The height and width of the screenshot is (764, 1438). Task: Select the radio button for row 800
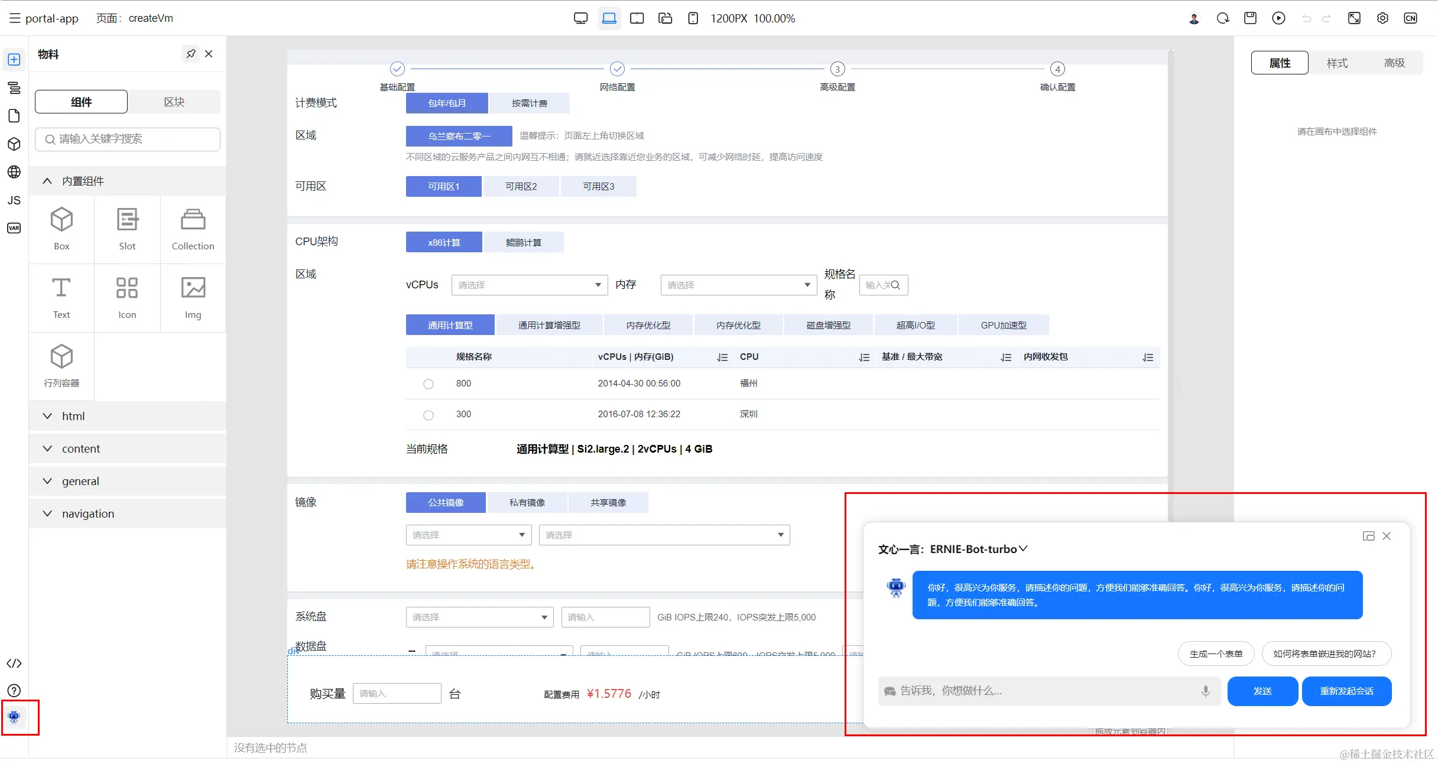tap(429, 384)
